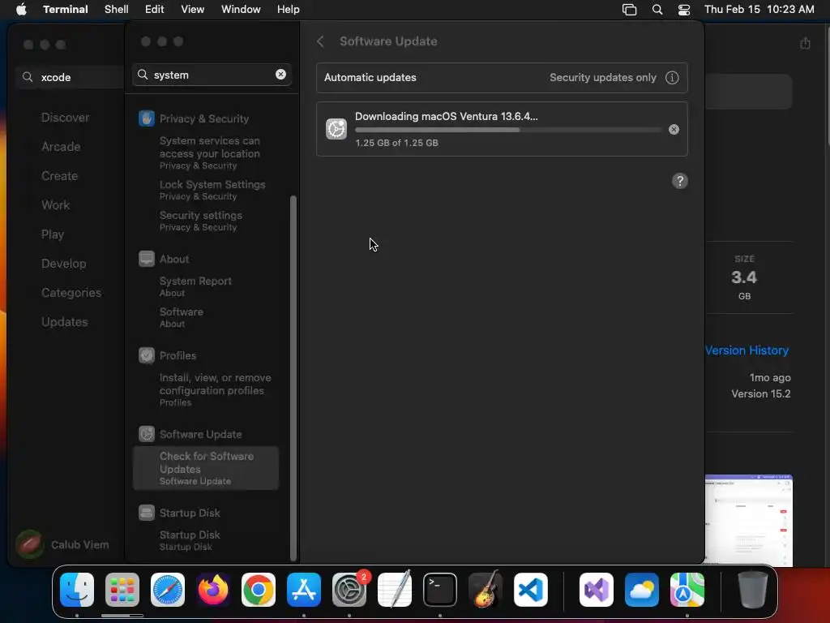Open the help question mark button
Viewport: 830px width, 623px height.
click(x=680, y=181)
